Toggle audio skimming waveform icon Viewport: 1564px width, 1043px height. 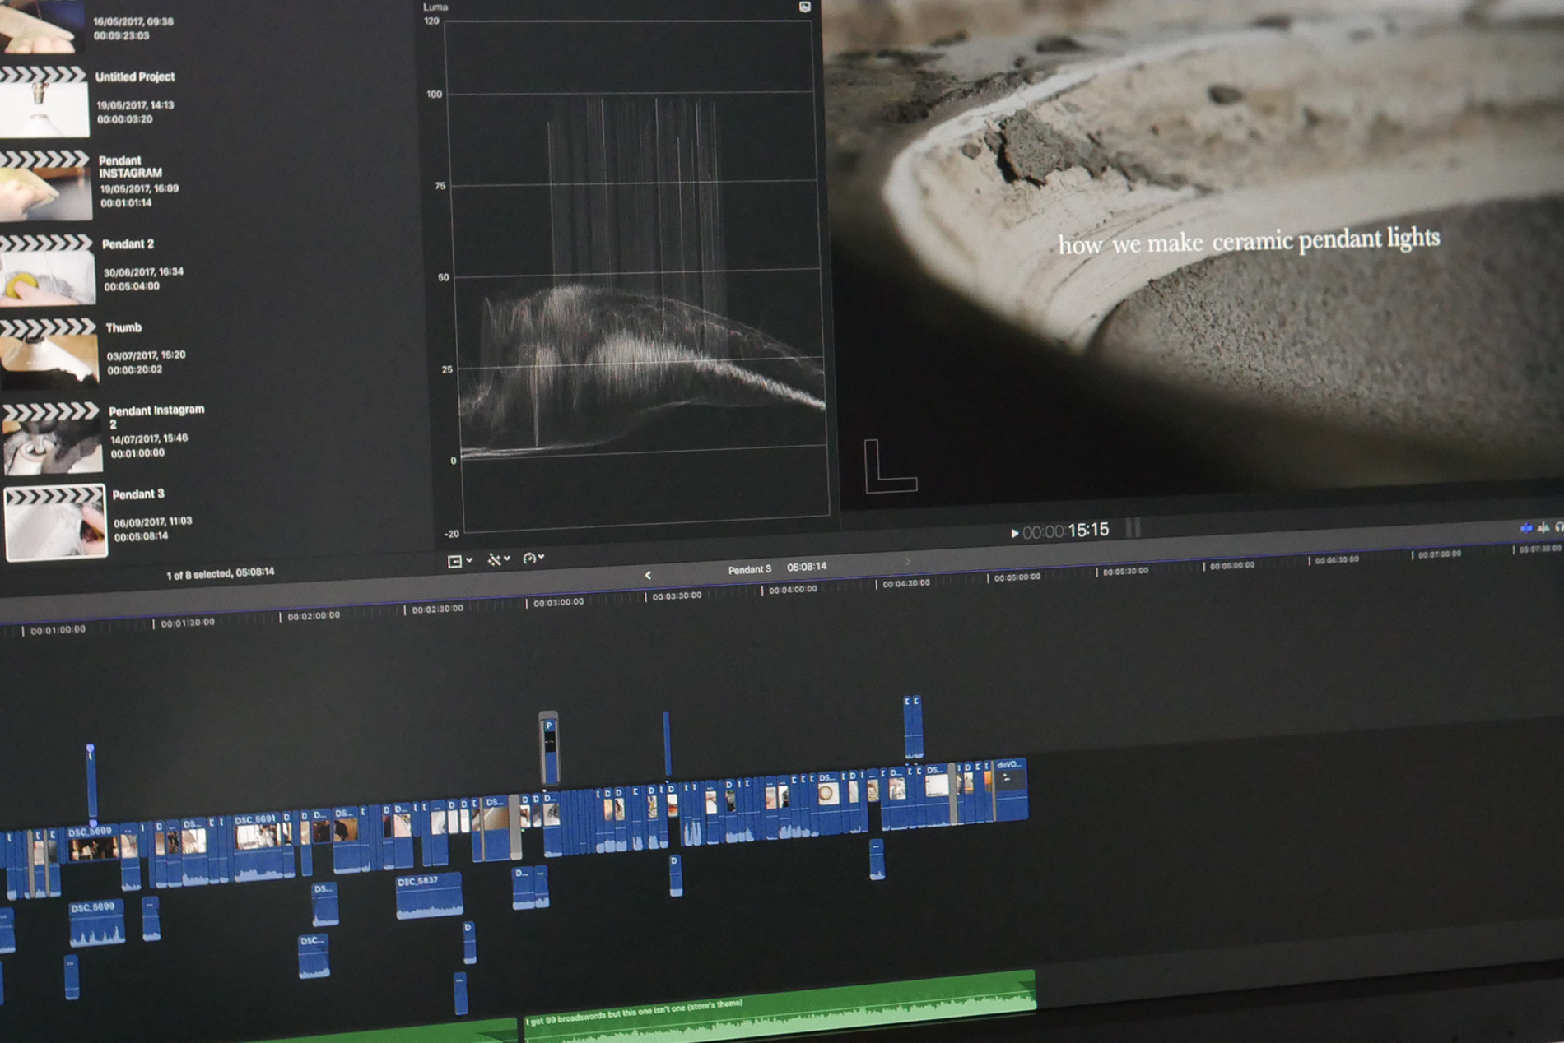click(1543, 527)
